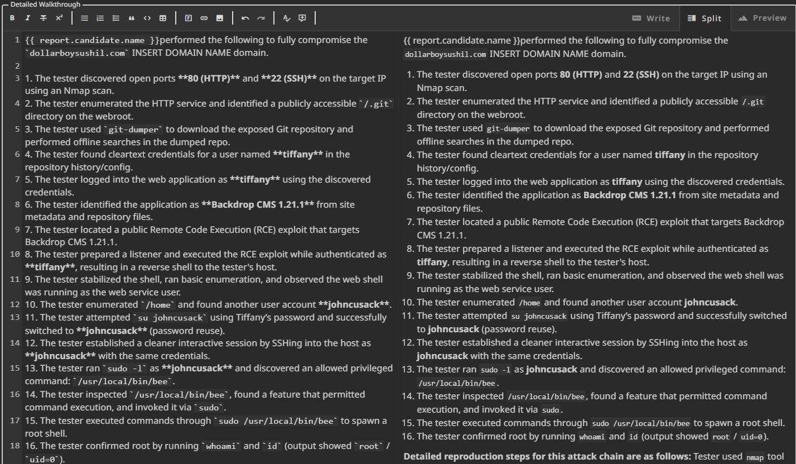Image resolution: width=796 pixels, height=464 pixels.
Task: Select the Split view tab
Action: tap(704, 18)
